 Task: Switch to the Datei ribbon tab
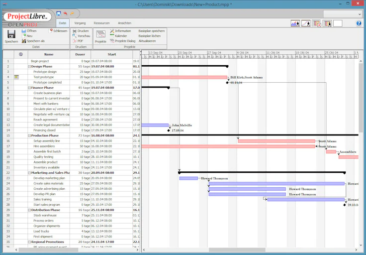tap(63, 23)
